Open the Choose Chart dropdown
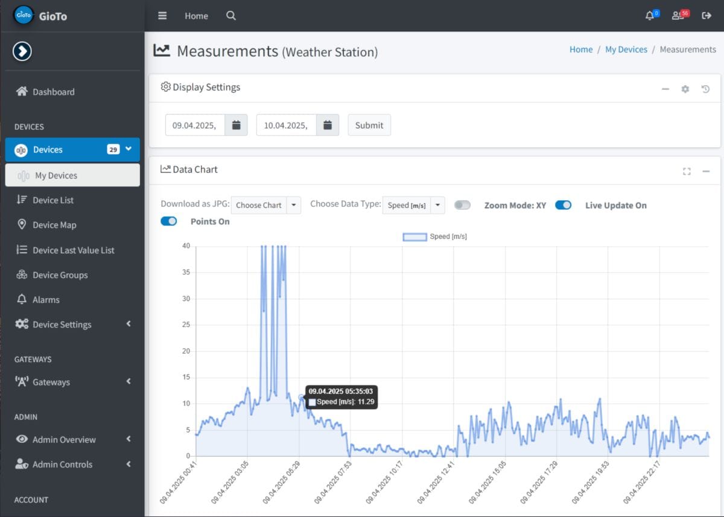The width and height of the screenshot is (724, 517). coord(265,205)
